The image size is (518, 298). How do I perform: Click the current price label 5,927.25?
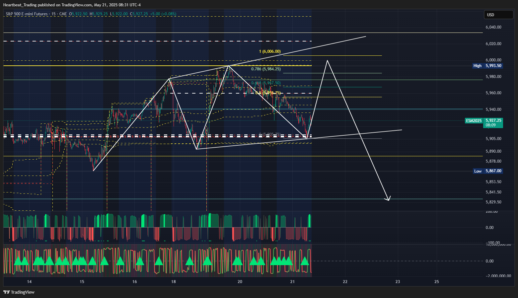(493, 120)
